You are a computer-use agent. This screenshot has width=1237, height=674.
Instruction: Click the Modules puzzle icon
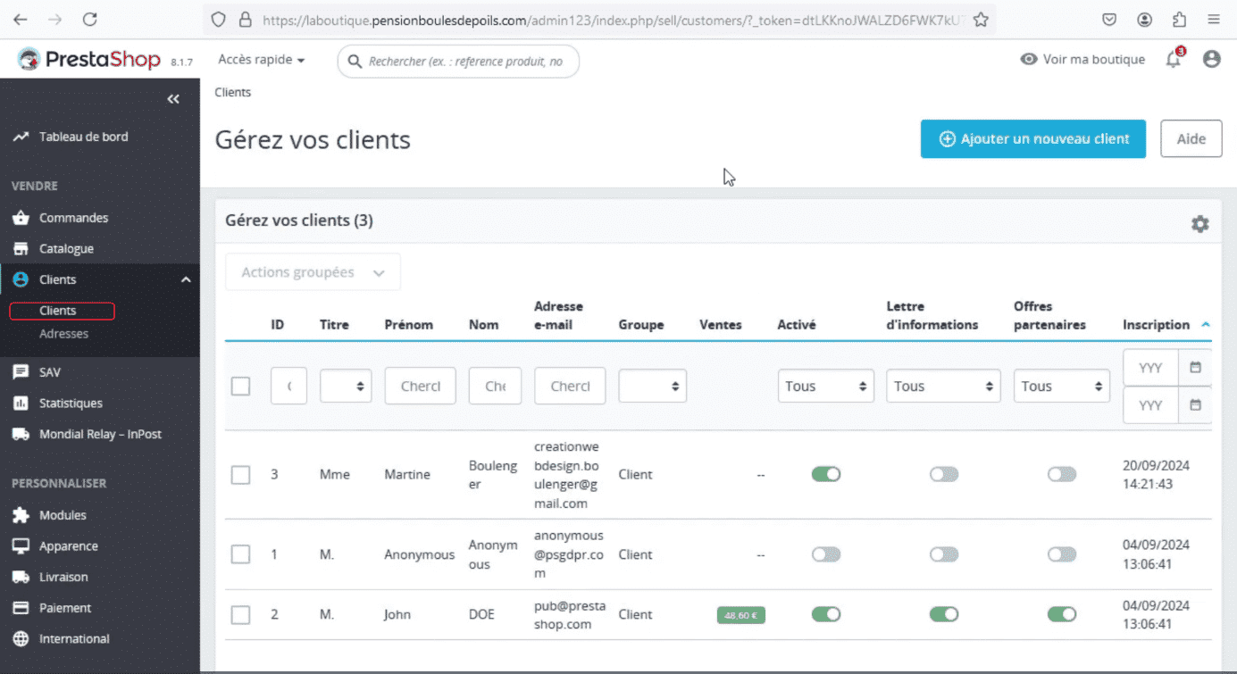(21, 515)
